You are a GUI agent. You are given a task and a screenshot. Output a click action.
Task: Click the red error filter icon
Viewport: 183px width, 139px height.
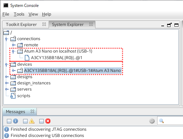click(x=48, y=121)
